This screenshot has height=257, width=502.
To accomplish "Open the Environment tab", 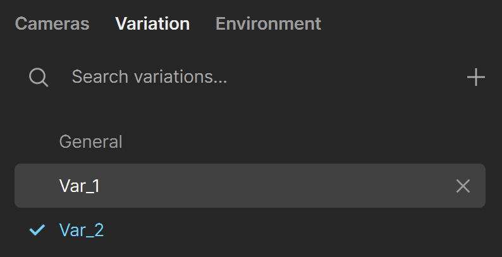I will click(x=268, y=23).
